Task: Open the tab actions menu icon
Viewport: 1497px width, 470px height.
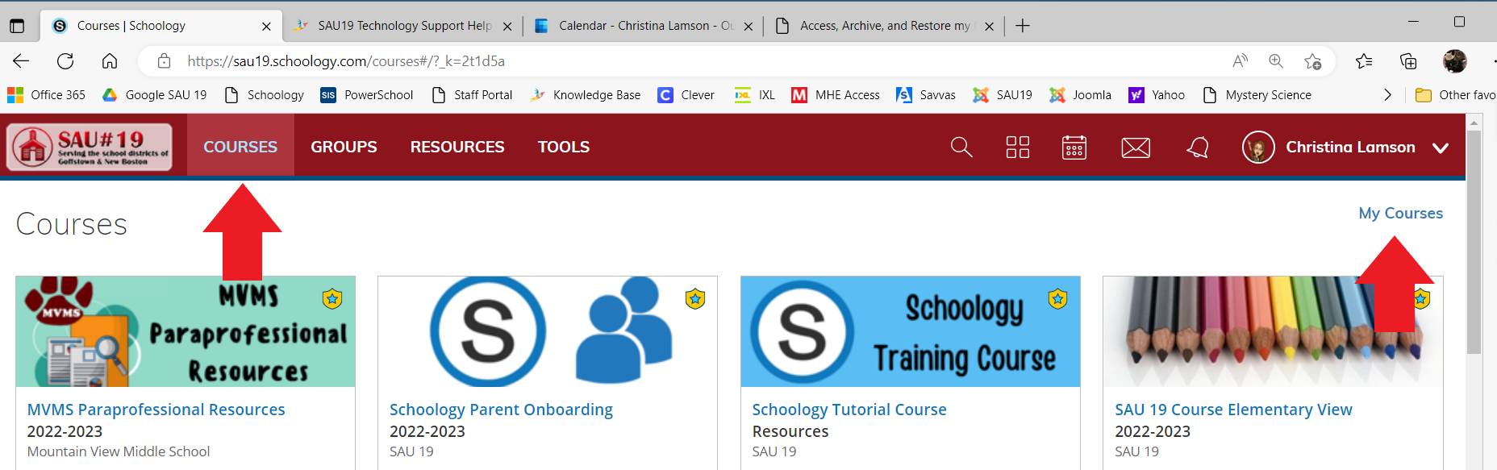Action: [x=17, y=26]
